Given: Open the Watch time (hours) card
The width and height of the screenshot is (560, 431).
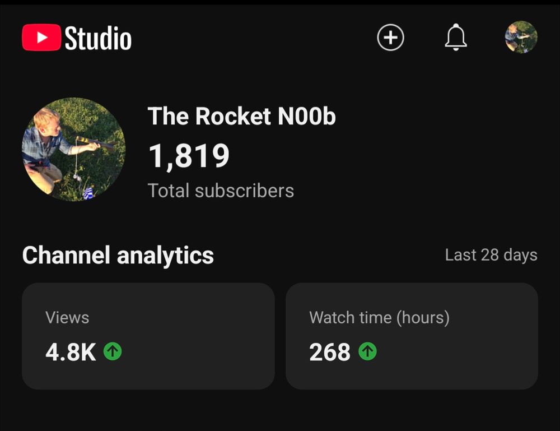Looking at the screenshot, I should 412,336.
